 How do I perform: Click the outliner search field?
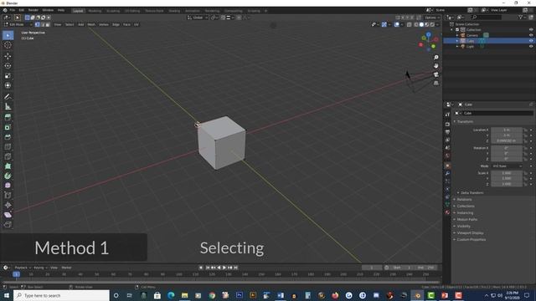(x=486, y=17)
